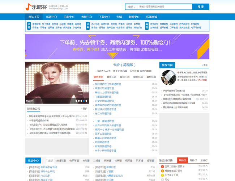Viewport: 235px width, 181px height.
Task: Switch ranking to 总排行 tab
Action: (204, 160)
